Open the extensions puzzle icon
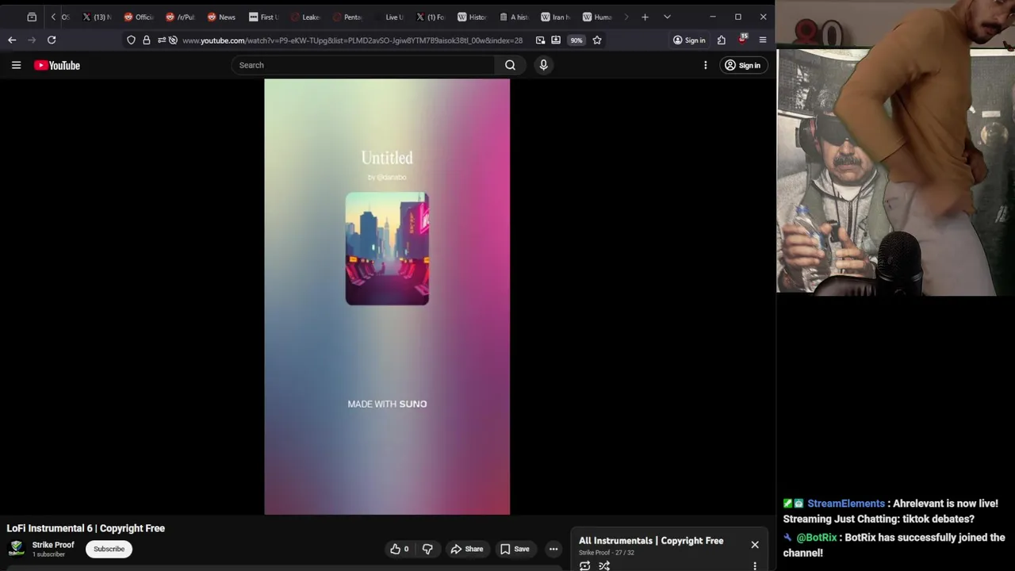This screenshot has width=1015, height=571. (722, 40)
